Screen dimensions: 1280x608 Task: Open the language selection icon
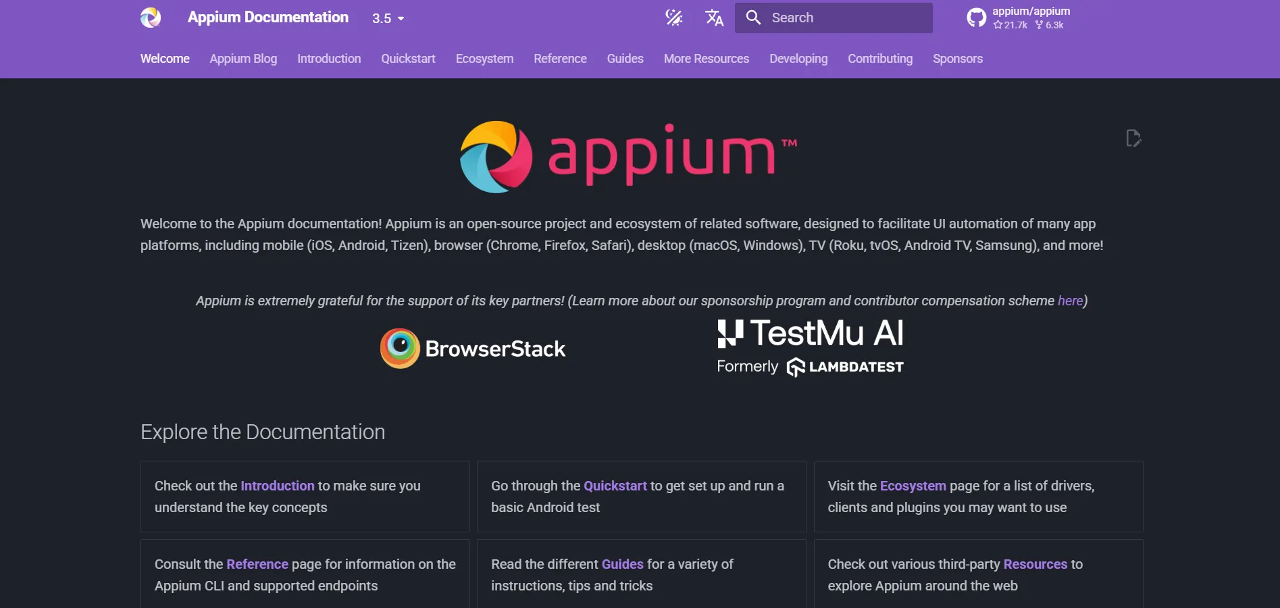click(x=714, y=18)
